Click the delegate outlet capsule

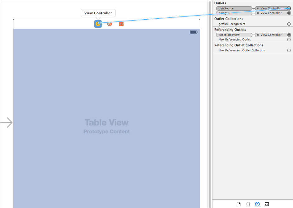pos(234,13)
